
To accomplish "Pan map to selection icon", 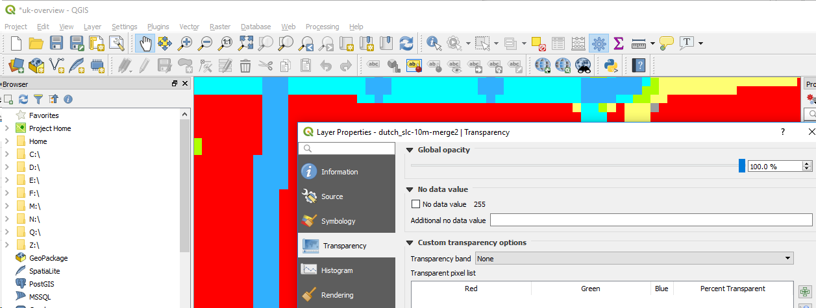I will tap(166, 43).
